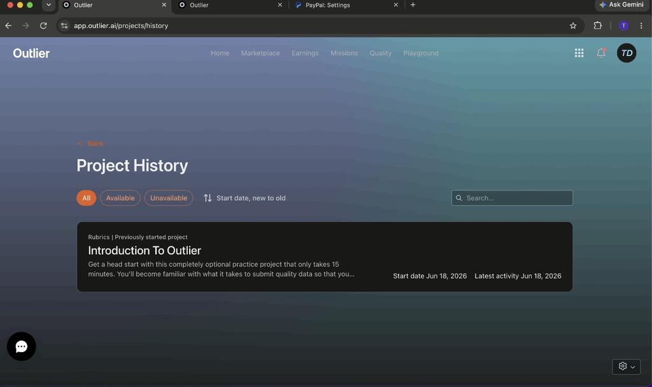The height and width of the screenshot is (387, 652).
Task: Open the apps grid icon in header
Action: 579,53
